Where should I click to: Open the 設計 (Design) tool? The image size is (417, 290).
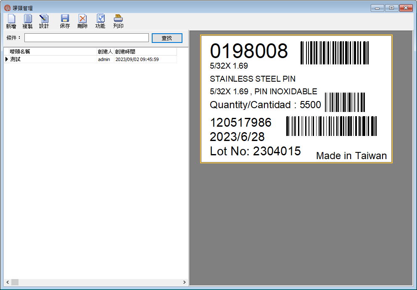pos(44,21)
